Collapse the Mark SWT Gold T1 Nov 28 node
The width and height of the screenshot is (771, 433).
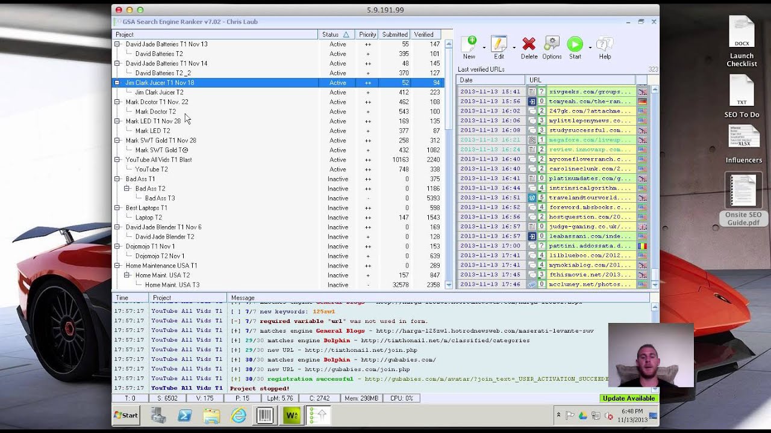pyautogui.click(x=117, y=140)
